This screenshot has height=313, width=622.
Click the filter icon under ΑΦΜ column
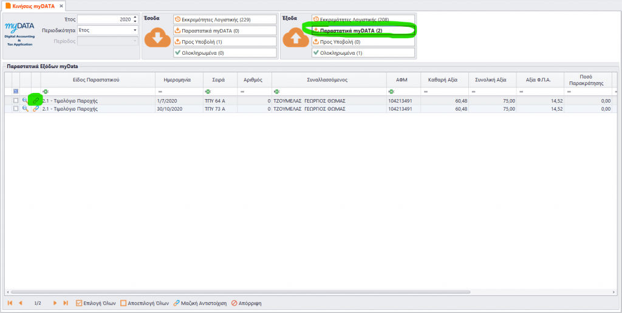[x=391, y=92]
